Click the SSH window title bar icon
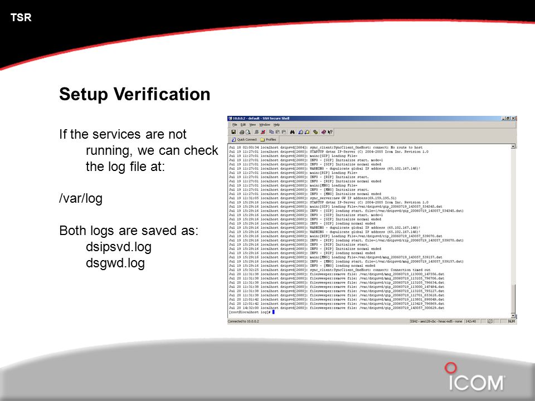Viewport: 535px width, 401px height. coord(230,118)
